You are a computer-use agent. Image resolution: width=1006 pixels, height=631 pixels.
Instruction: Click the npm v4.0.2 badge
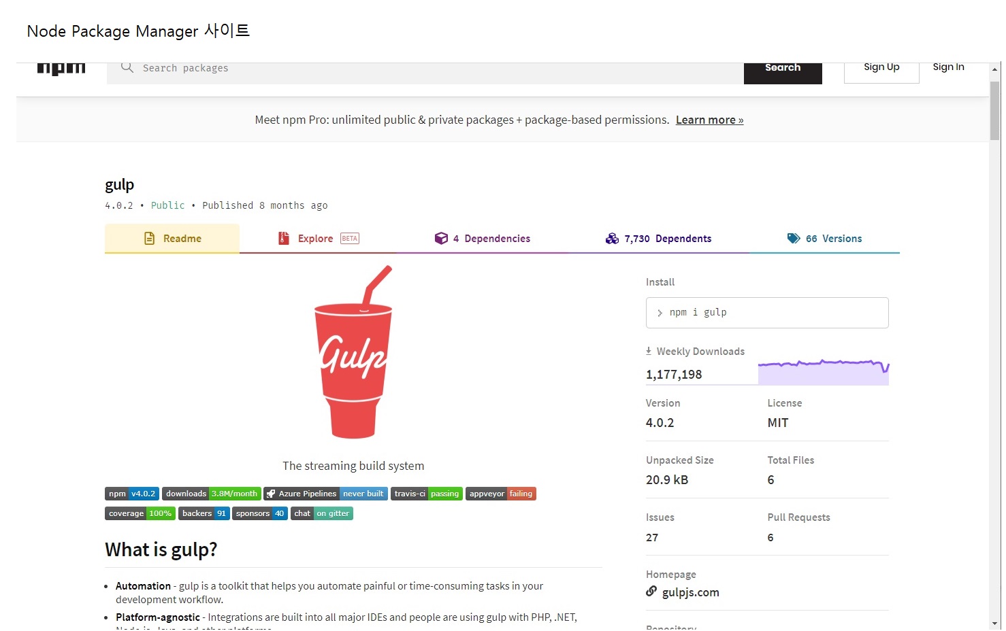132,494
